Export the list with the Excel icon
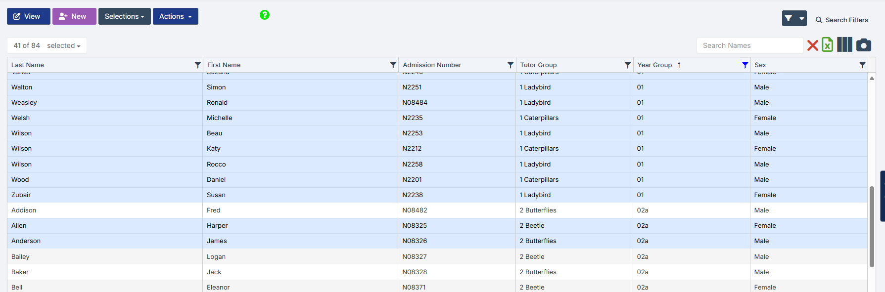Screen dimensions: 885x292 pos(827,45)
